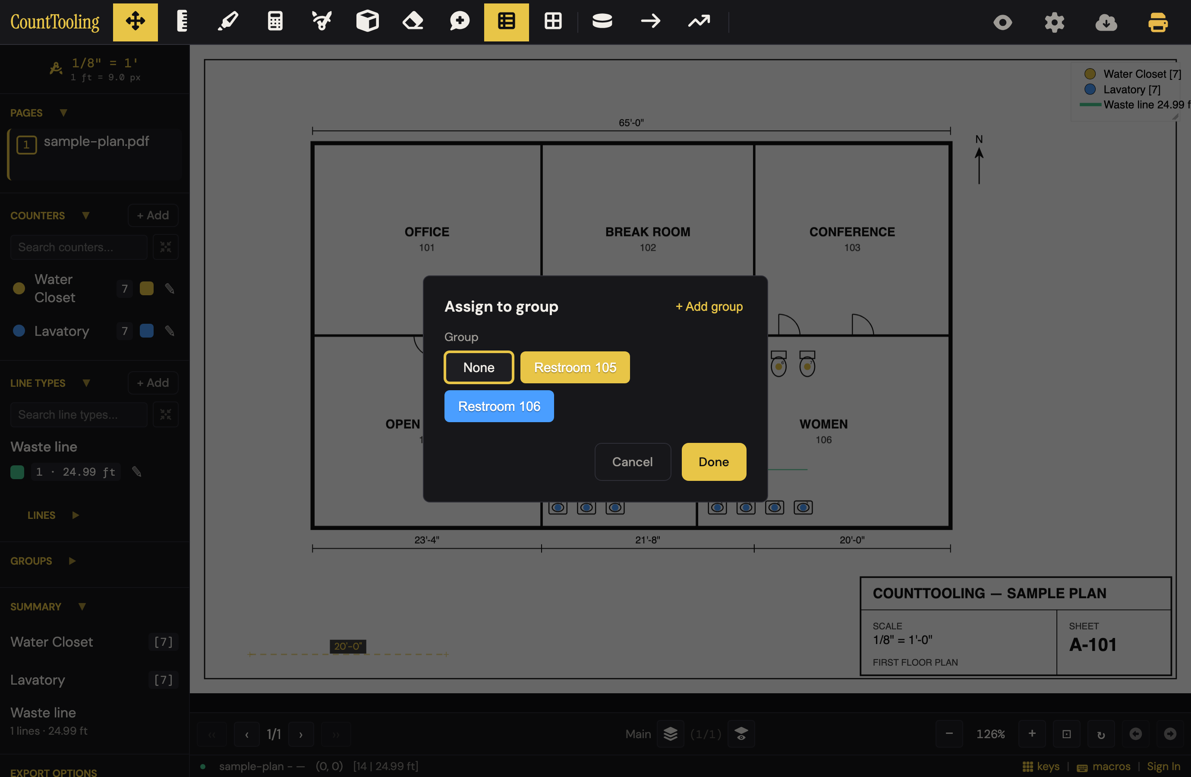1191x777 pixels.
Task: Collapse all line types icon
Action: (166, 414)
